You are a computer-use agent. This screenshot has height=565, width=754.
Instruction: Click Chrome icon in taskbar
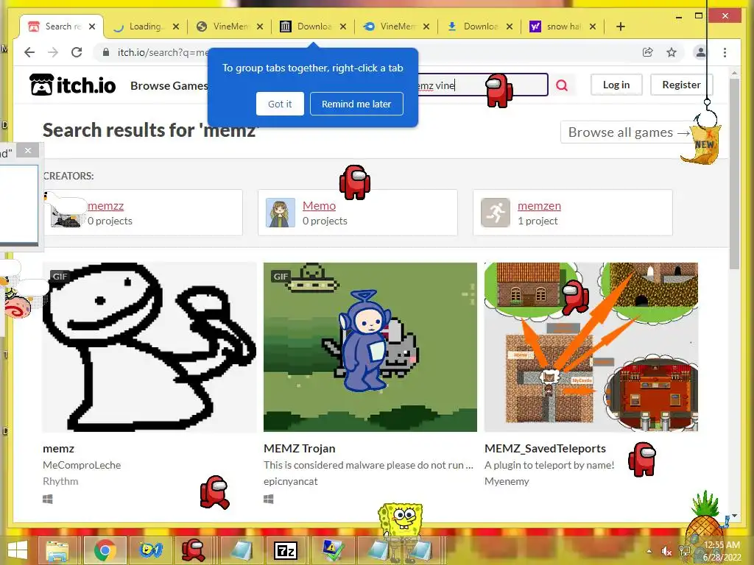pos(105,550)
